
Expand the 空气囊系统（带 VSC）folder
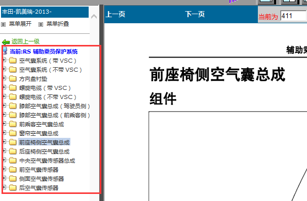click(x=4, y=60)
